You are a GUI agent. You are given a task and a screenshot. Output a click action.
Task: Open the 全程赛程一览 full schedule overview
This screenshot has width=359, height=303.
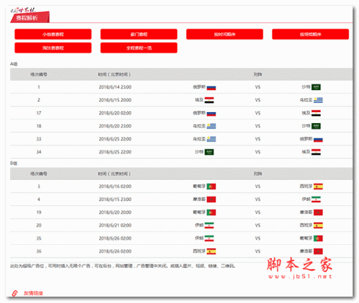point(139,48)
